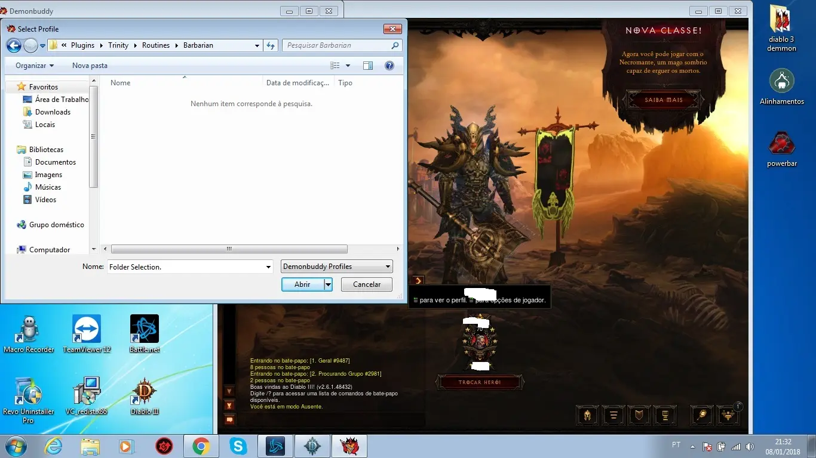Open the Demonbuddy Profiles file type dropdown
This screenshot has height=458, width=816.
tap(336, 267)
